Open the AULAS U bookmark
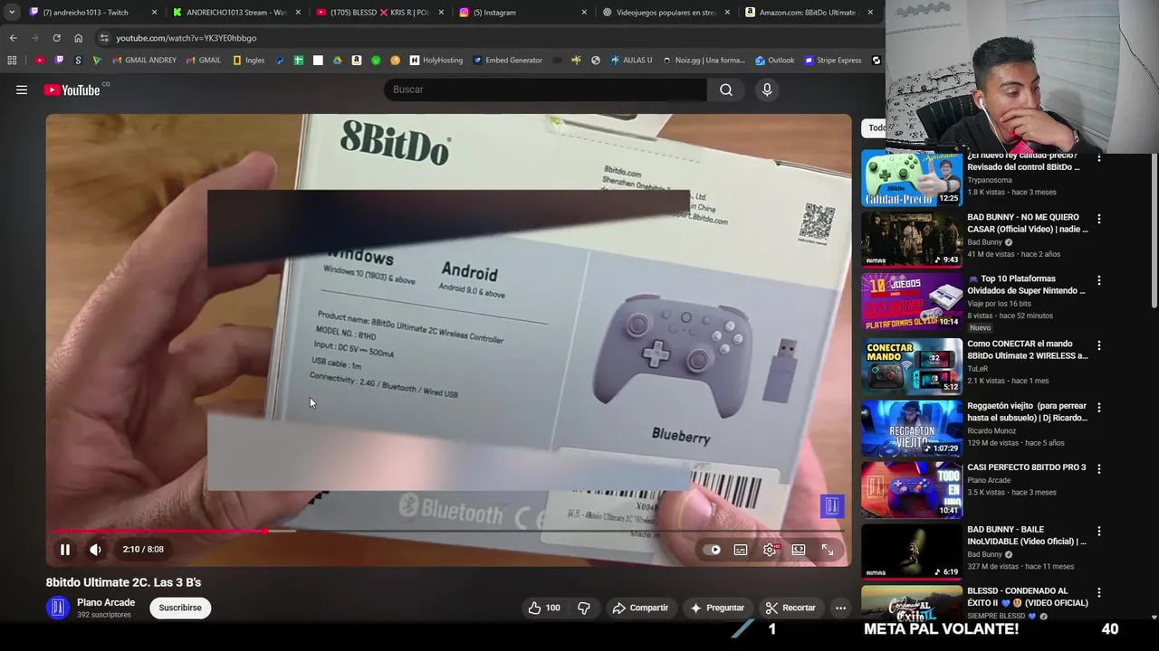Screen dimensions: 1159x651 [x=631, y=61]
